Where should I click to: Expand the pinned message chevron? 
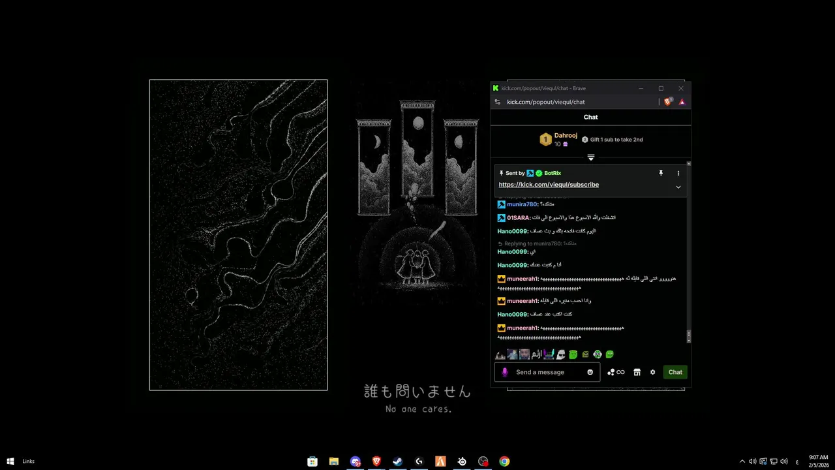click(x=678, y=187)
